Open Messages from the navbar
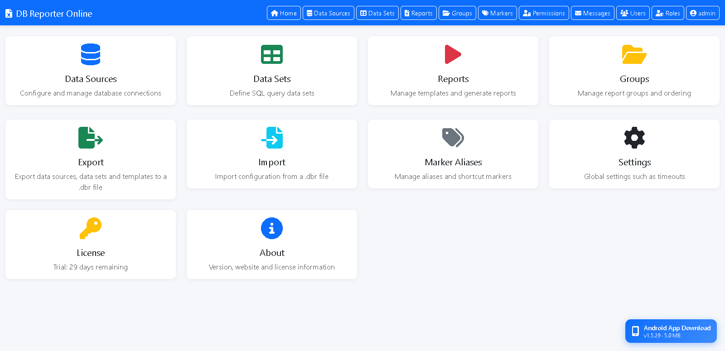This screenshot has height=351, width=725. tap(593, 13)
